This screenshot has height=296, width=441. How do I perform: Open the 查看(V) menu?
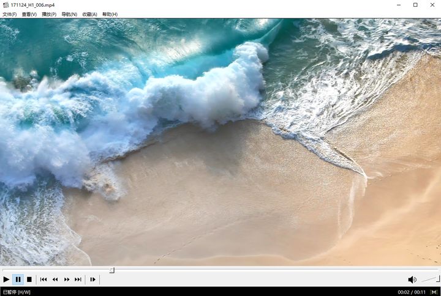click(29, 14)
